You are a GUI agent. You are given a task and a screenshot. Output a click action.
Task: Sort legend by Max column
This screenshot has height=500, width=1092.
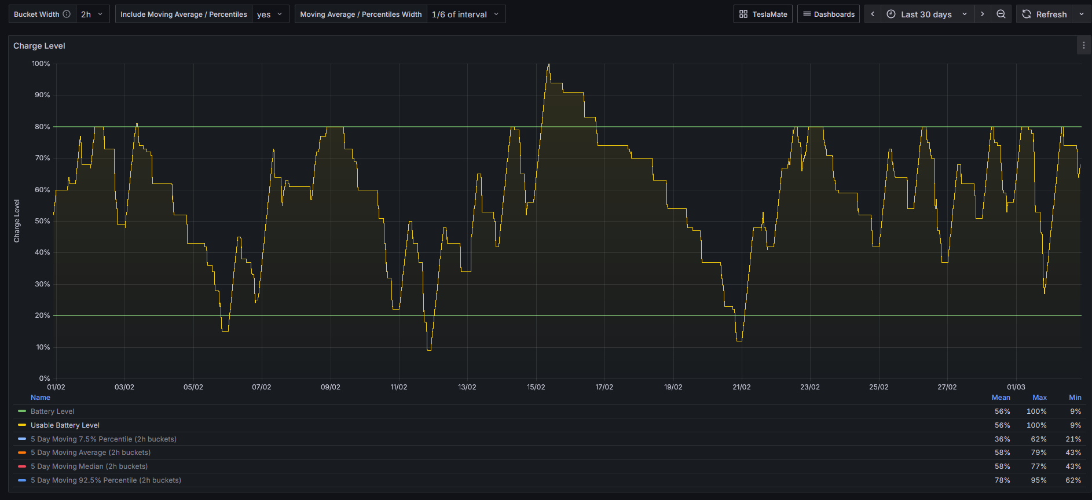pyautogui.click(x=1039, y=398)
